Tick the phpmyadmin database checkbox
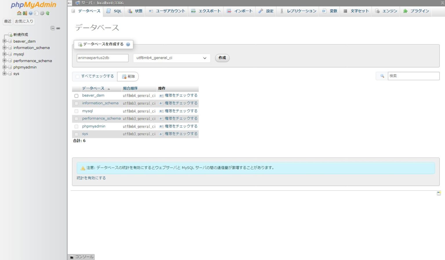The height and width of the screenshot is (260, 445). click(76, 126)
